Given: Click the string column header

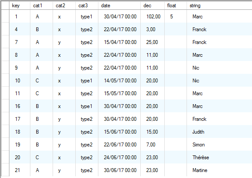Looking at the screenshot, I should tap(219, 6).
